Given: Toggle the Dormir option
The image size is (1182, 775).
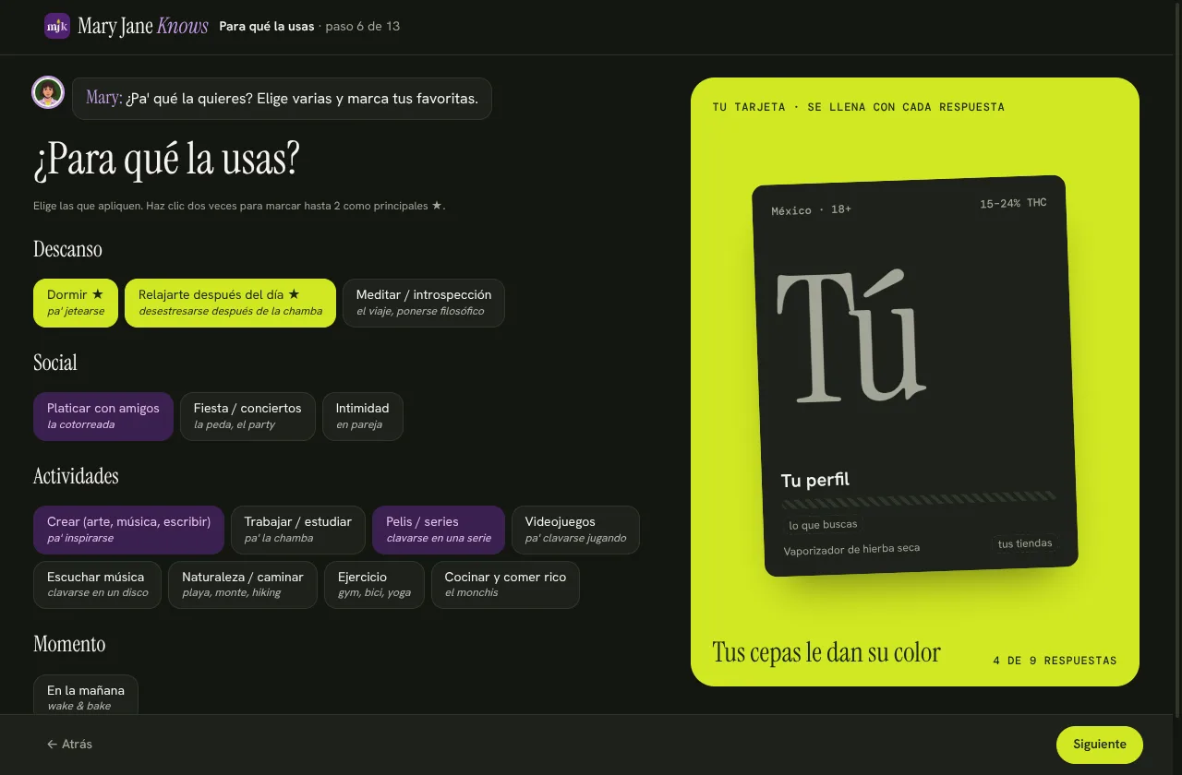Looking at the screenshot, I should 76,303.
